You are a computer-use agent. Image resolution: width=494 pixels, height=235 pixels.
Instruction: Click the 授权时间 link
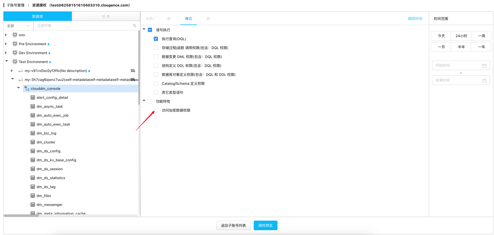point(415,18)
